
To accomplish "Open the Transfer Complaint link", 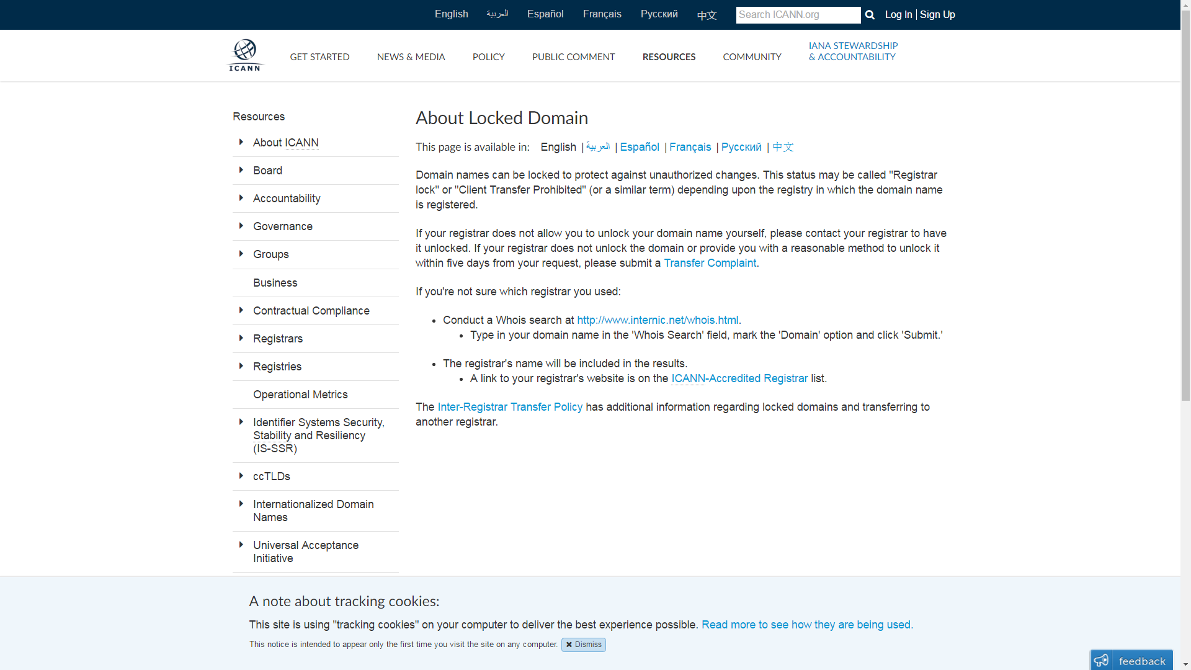I will click(x=710, y=263).
